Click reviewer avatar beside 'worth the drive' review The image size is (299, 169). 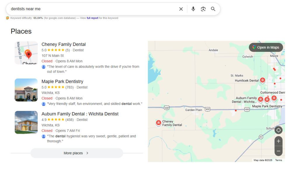pos(44,67)
